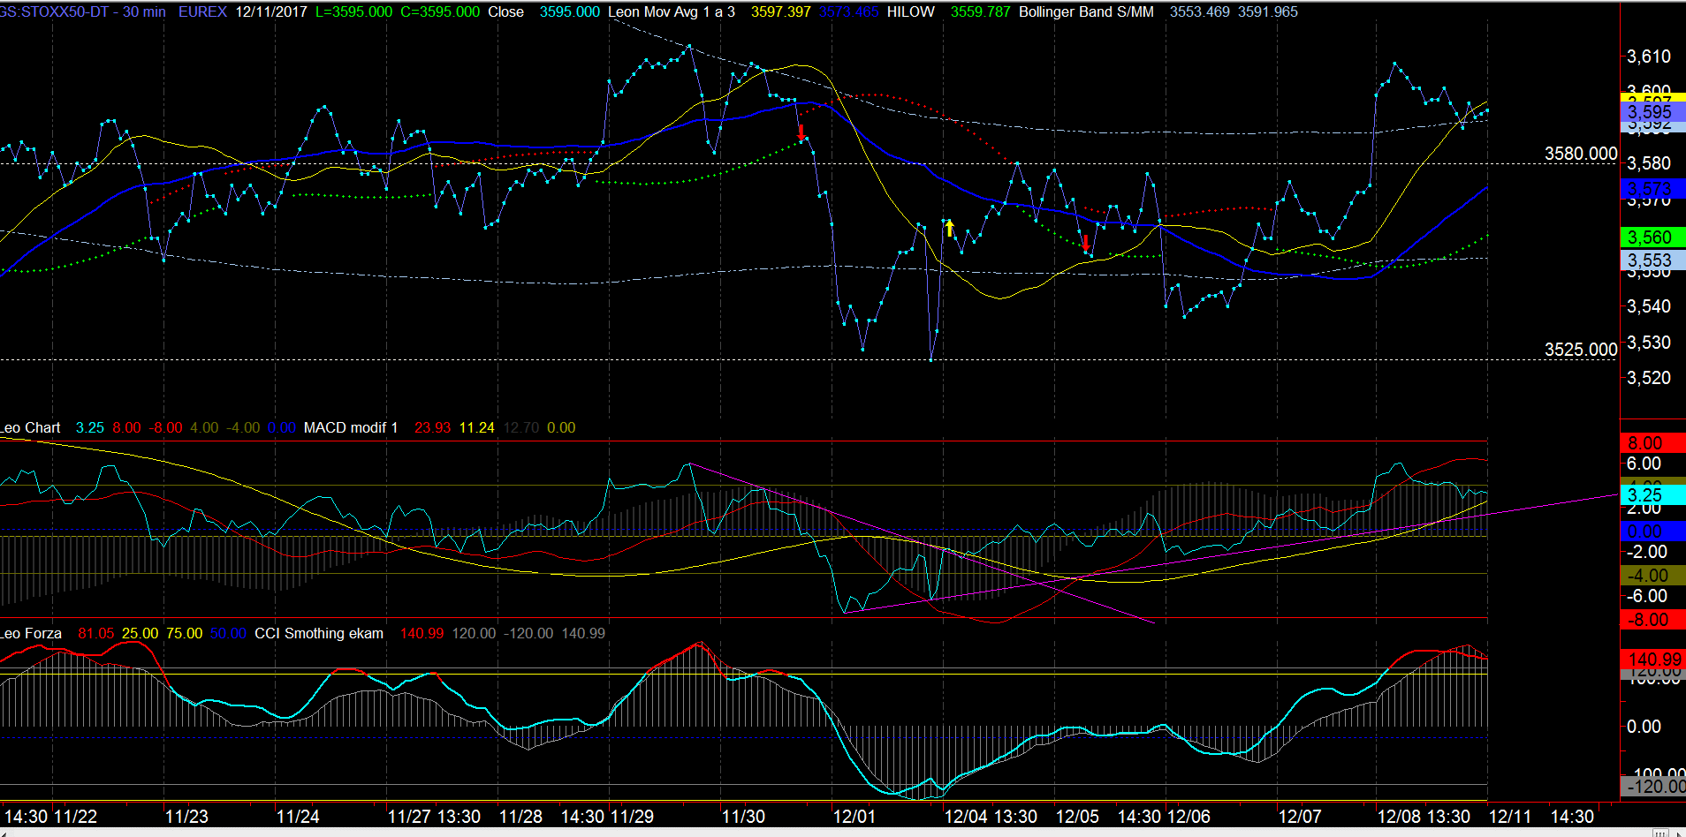Select the Close series label
The image size is (1686, 837).
(x=505, y=12)
